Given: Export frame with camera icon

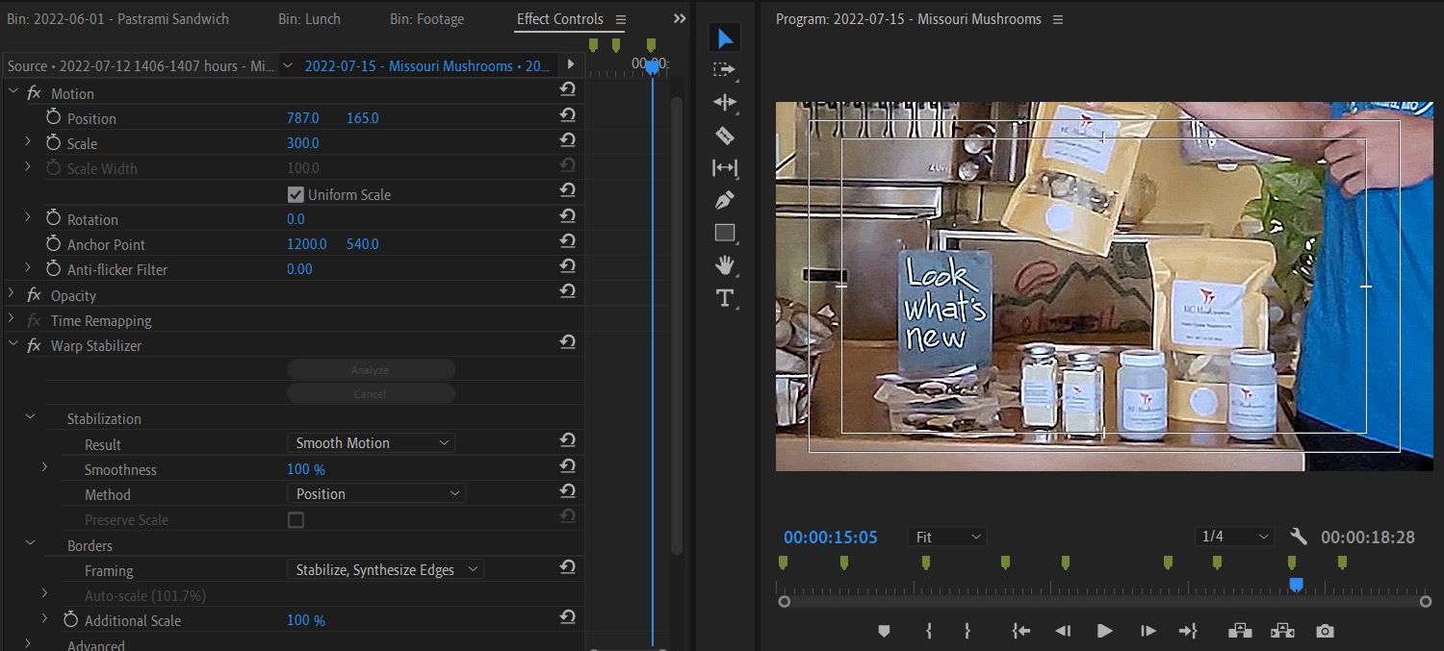Looking at the screenshot, I should (x=1326, y=631).
